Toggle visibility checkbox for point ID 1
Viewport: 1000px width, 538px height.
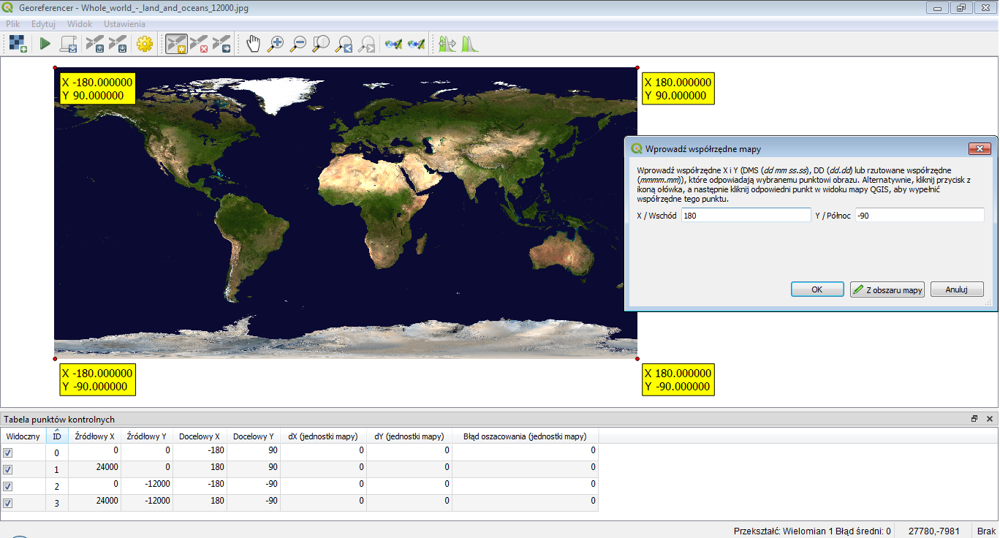click(8, 469)
